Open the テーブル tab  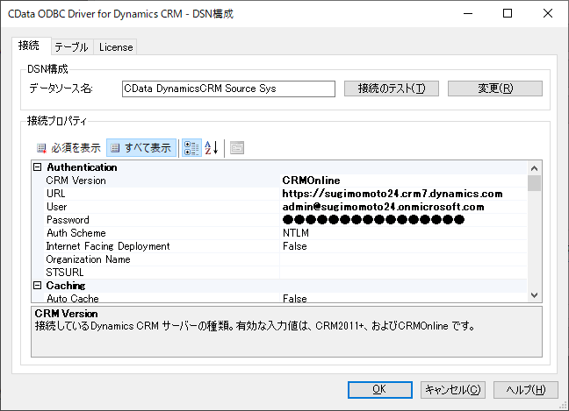(71, 47)
